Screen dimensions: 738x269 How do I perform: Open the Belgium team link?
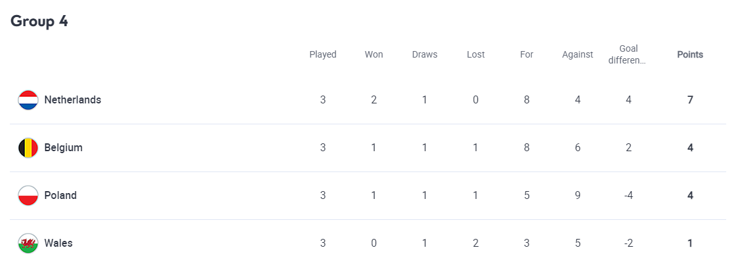point(64,148)
